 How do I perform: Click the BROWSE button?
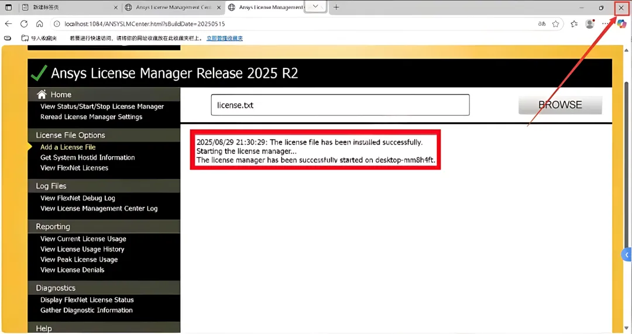pyautogui.click(x=560, y=105)
